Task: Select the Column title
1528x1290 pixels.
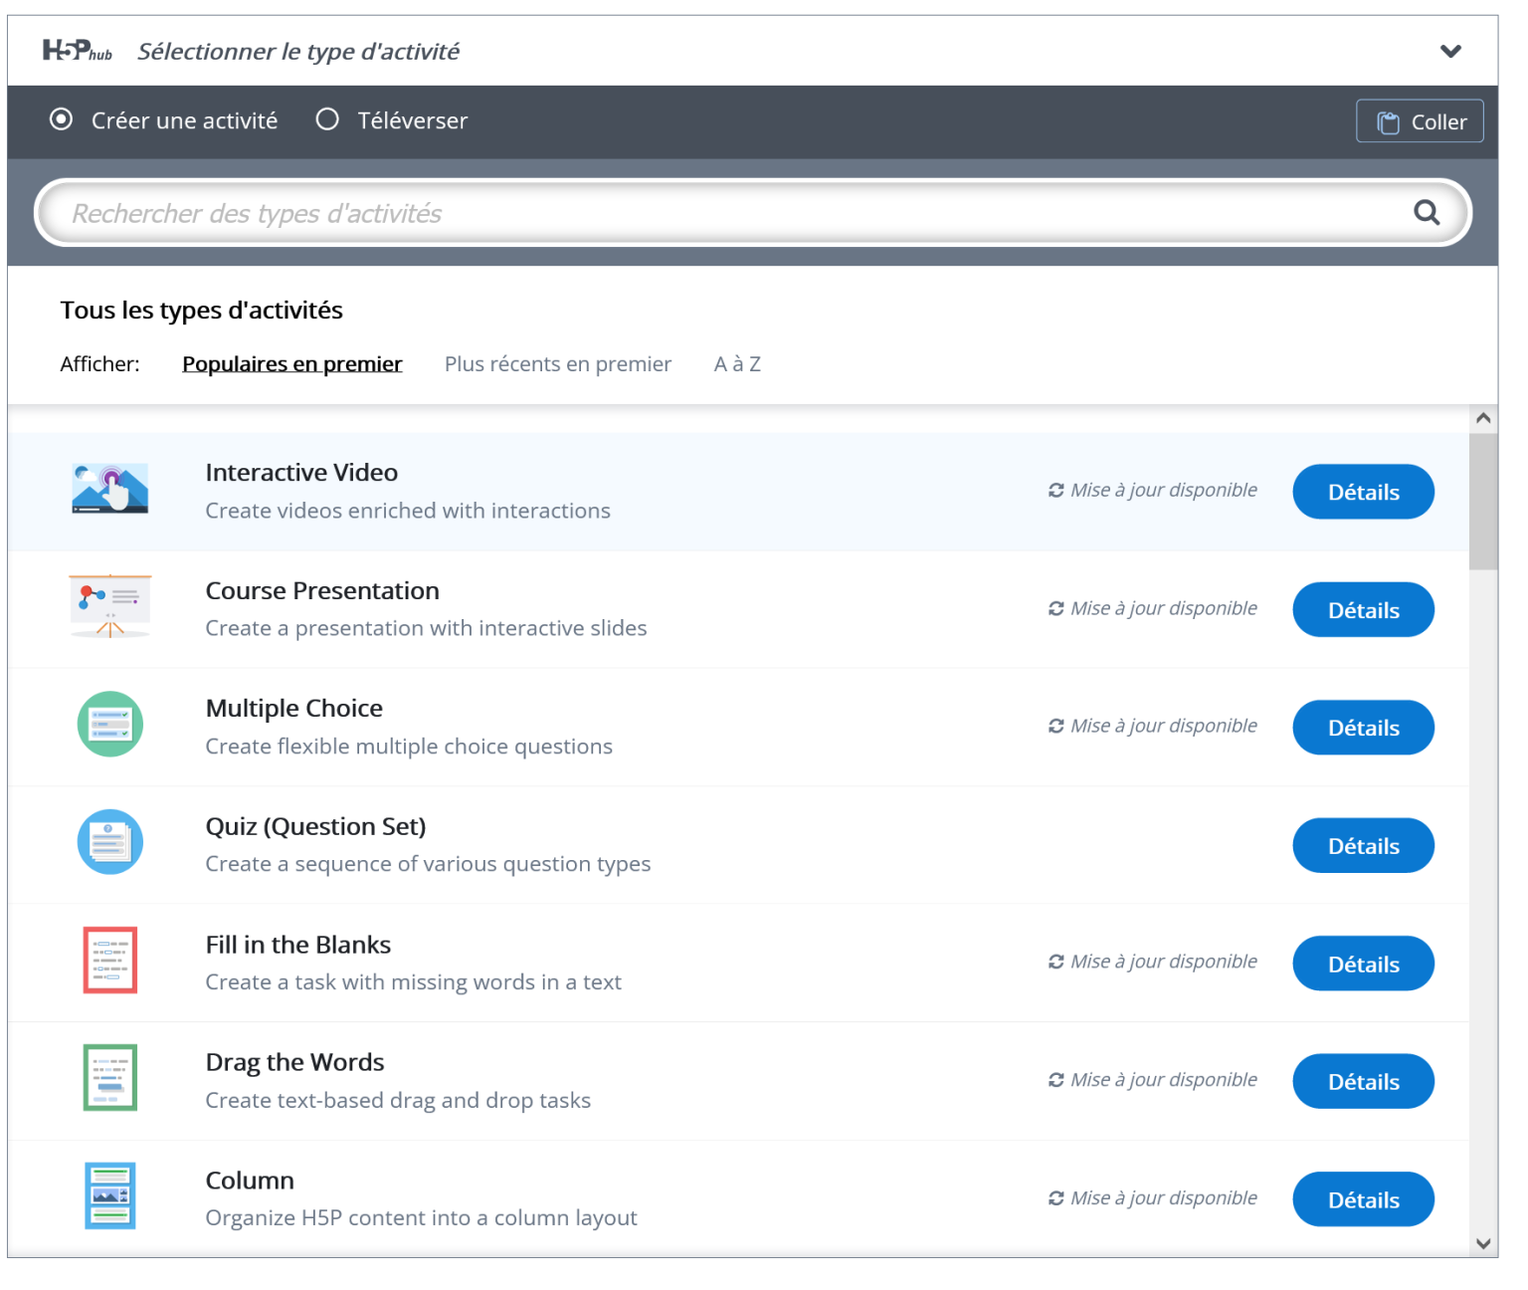Action: [250, 1181]
